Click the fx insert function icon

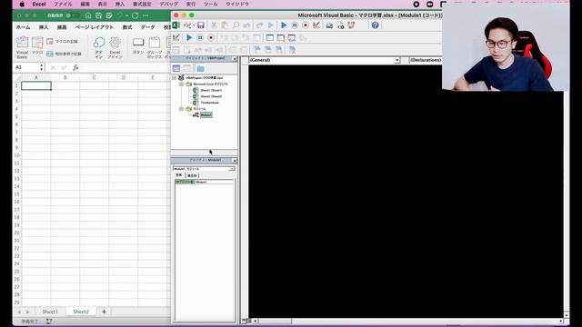(75, 67)
